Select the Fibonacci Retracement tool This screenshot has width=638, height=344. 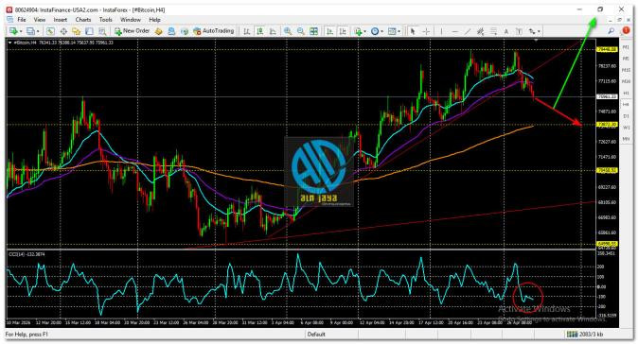[493, 31]
